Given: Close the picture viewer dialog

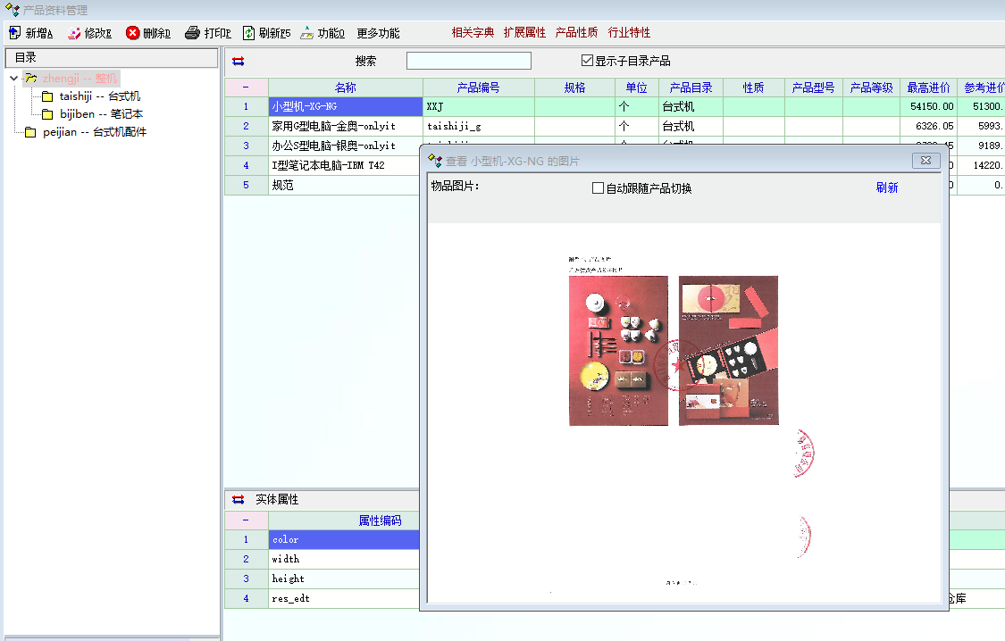Looking at the screenshot, I should [x=925, y=161].
